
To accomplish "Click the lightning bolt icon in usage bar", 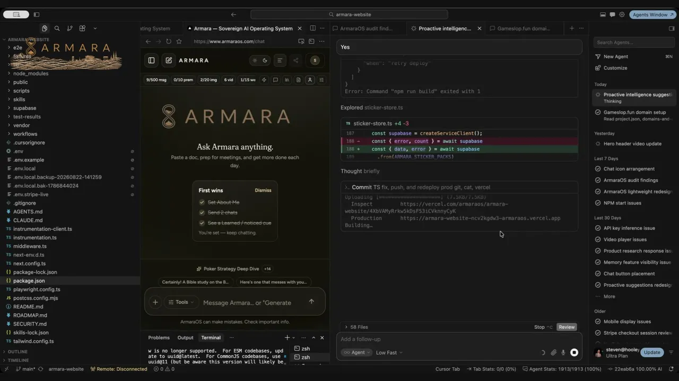I will point(264,80).
